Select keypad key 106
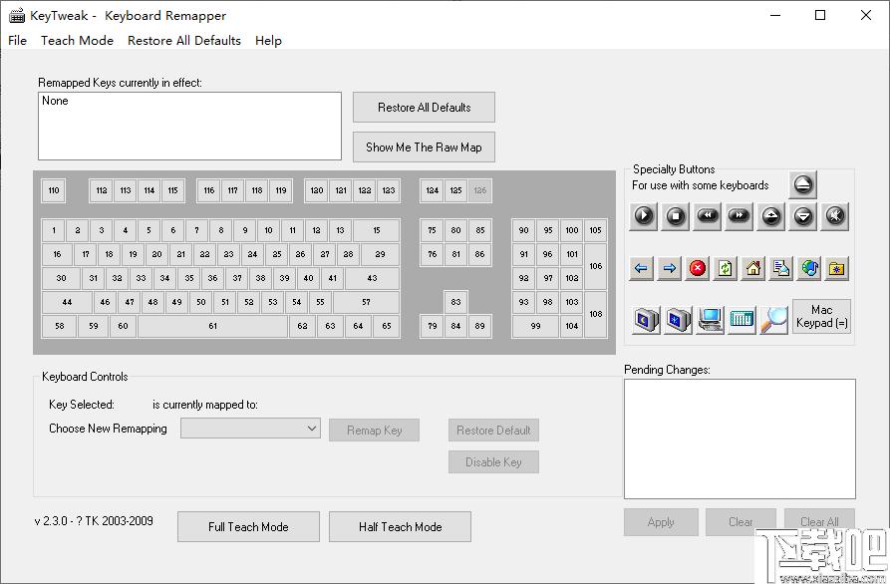The height and width of the screenshot is (584, 890). (595, 266)
